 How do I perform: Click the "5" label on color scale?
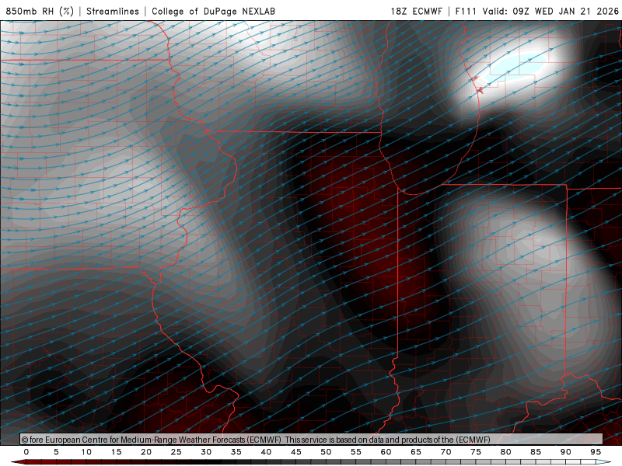coord(56,452)
